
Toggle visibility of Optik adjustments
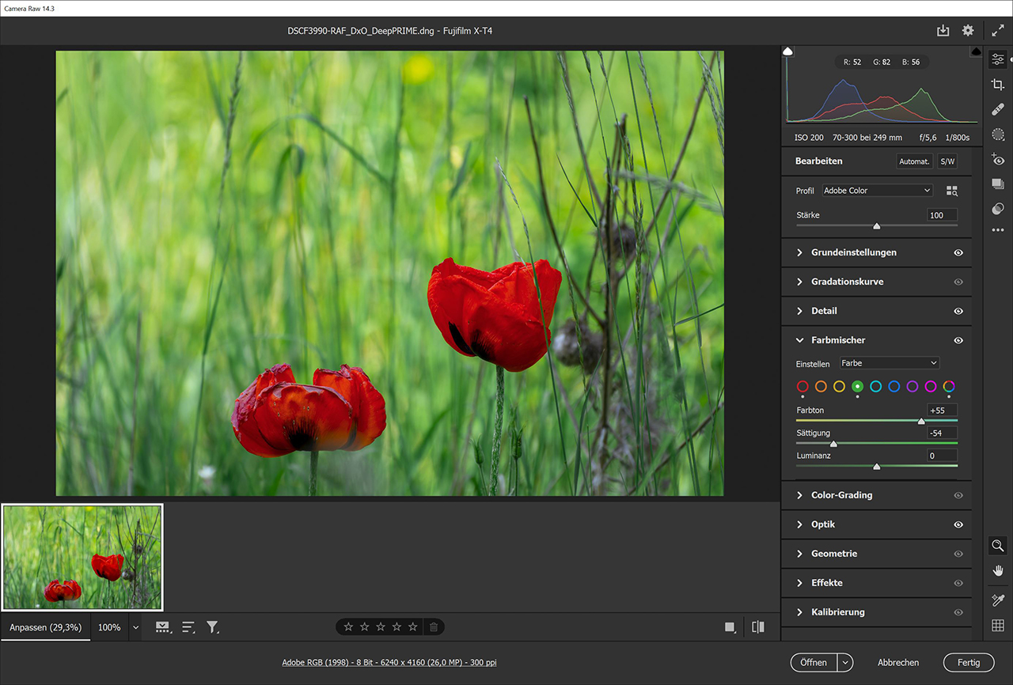coord(958,524)
